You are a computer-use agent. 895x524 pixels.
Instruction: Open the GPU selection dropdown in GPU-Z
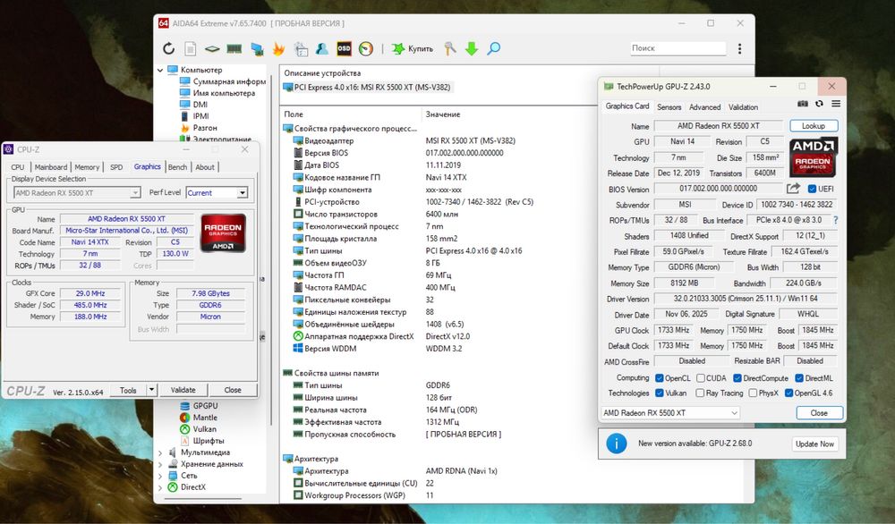tap(670, 413)
